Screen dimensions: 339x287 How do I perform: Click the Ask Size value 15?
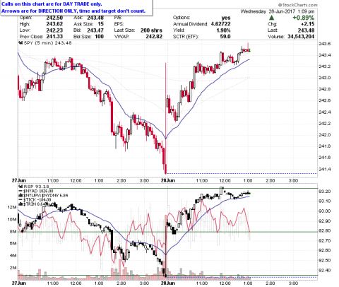pyautogui.click(x=101, y=24)
